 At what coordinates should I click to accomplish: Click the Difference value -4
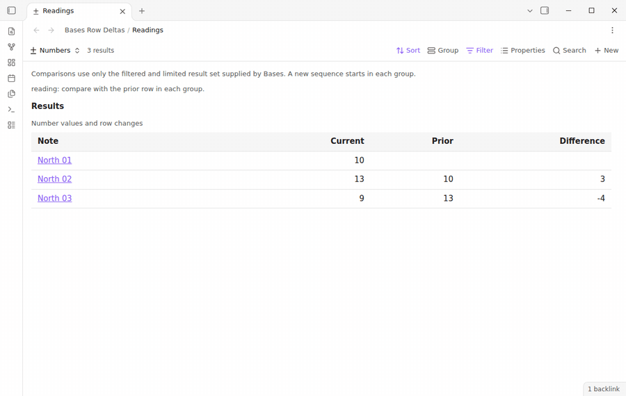[601, 198]
